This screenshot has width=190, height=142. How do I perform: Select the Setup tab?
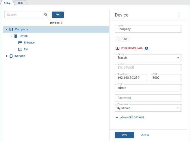point(7,3)
